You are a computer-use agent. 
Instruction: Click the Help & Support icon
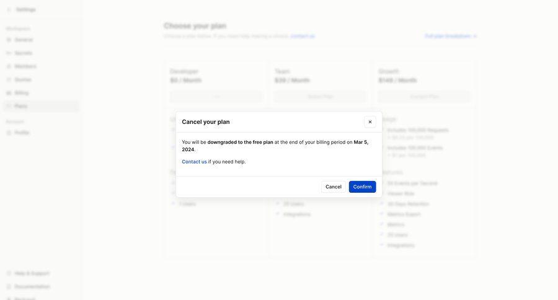pyautogui.click(x=9, y=273)
